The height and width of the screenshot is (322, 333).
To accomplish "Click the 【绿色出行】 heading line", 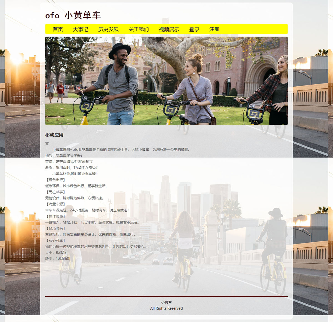I will click(x=56, y=180).
